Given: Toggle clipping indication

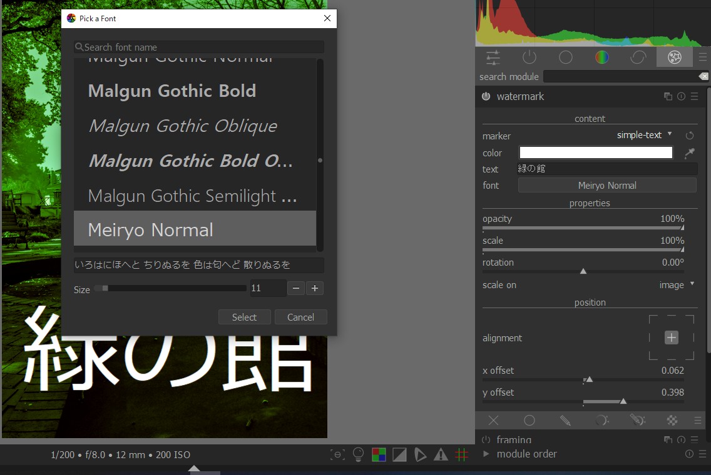Looking at the screenshot, I should [x=399, y=454].
